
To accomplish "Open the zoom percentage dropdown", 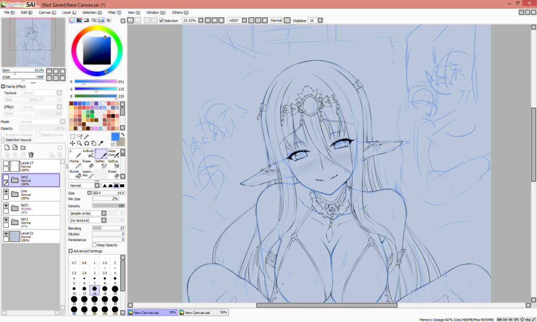I will coord(201,20).
